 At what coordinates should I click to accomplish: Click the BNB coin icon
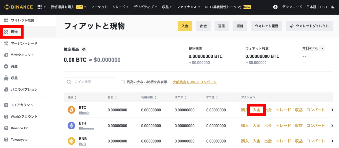point(72,141)
